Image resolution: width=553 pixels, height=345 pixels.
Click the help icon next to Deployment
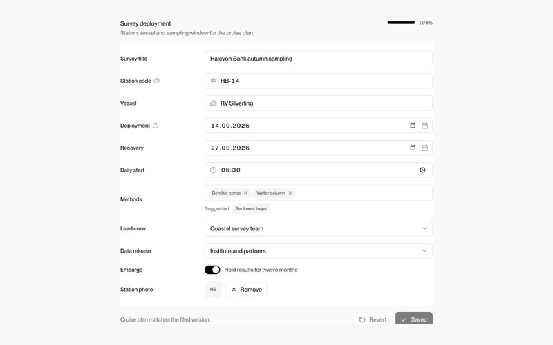tap(156, 126)
